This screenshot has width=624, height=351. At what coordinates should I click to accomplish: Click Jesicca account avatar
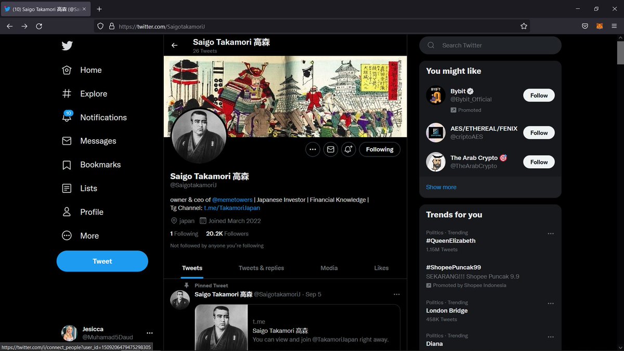click(70, 333)
